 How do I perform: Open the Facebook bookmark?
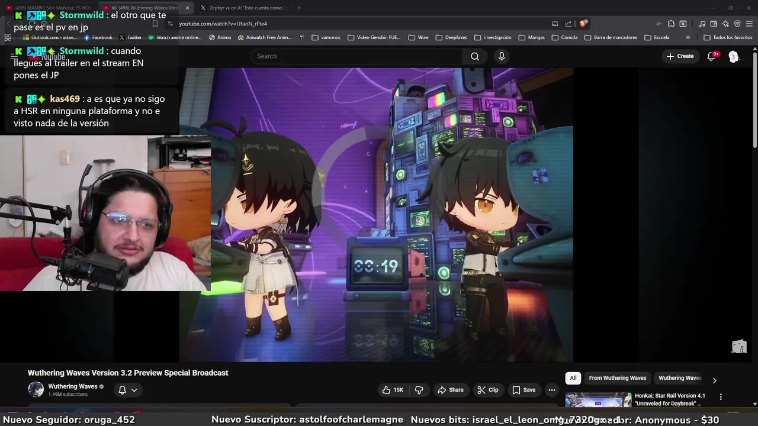(x=98, y=37)
